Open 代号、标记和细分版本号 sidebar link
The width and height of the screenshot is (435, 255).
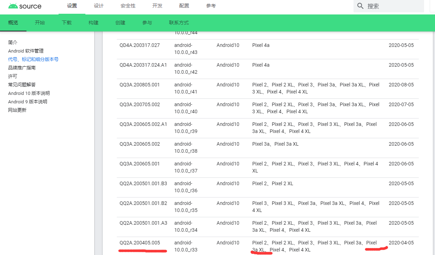coord(33,59)
